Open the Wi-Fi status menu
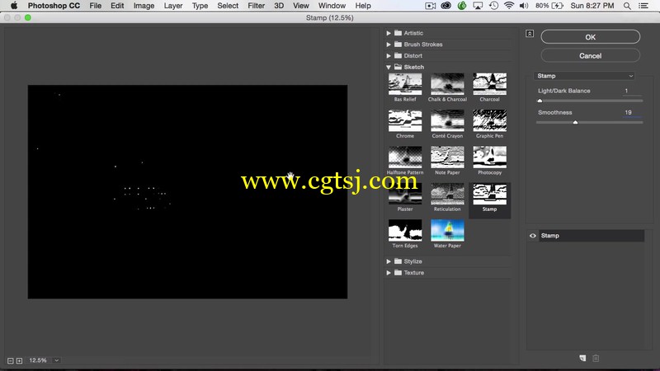This screenshot has height=371, width=660. [x=509, y=6]
